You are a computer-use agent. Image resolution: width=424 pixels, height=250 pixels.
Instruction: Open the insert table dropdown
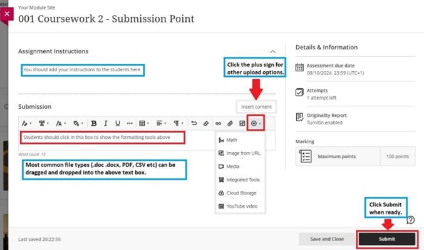[x=144, y=123]
